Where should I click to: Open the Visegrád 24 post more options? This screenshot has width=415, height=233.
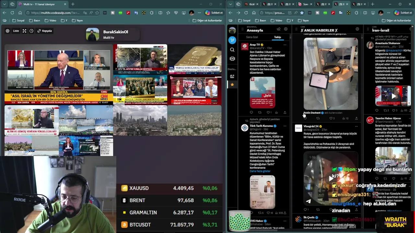click(356, 126)
